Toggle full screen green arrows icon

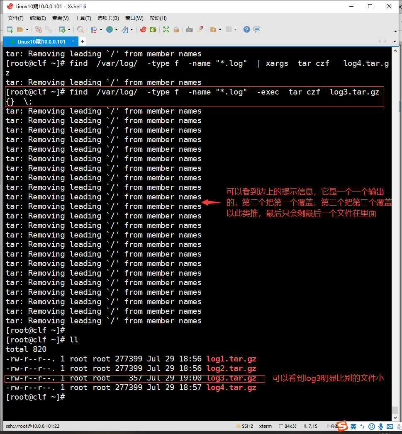166,29
